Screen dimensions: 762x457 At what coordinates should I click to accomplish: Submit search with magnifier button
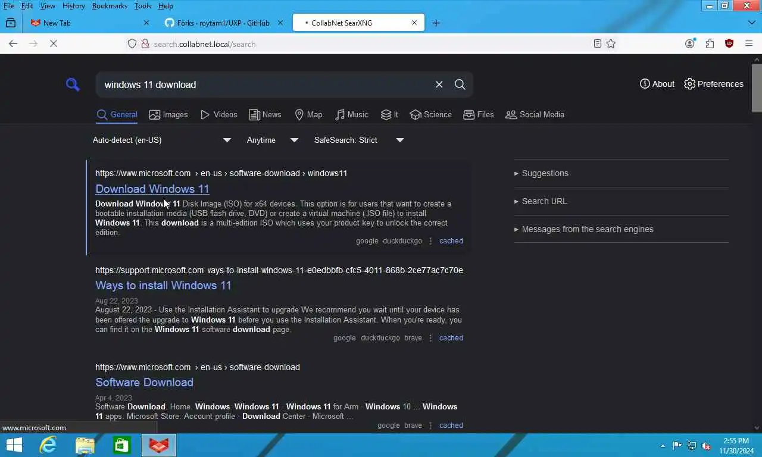[460, 84]
